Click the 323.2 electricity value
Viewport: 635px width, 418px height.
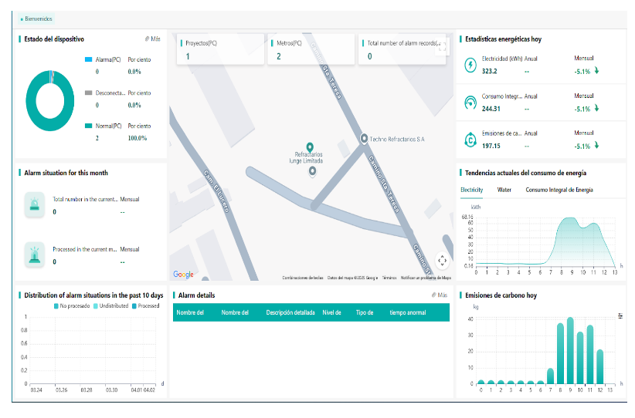(489, 71)
